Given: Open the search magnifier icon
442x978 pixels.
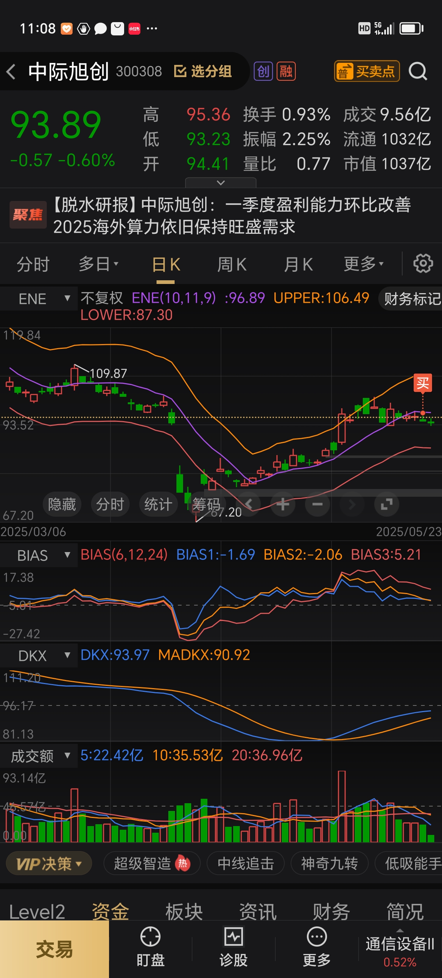Looking at the screenshot, I should (x=418, y=71).
